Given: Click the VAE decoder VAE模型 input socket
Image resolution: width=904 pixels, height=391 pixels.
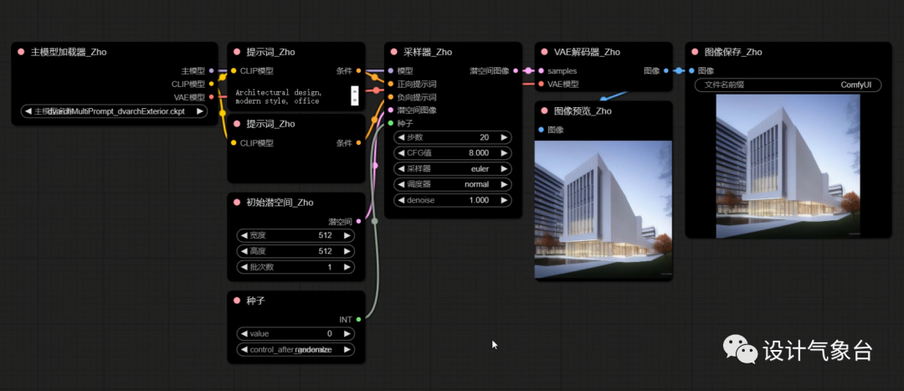Looking at the screenshot, I should 541,85.
